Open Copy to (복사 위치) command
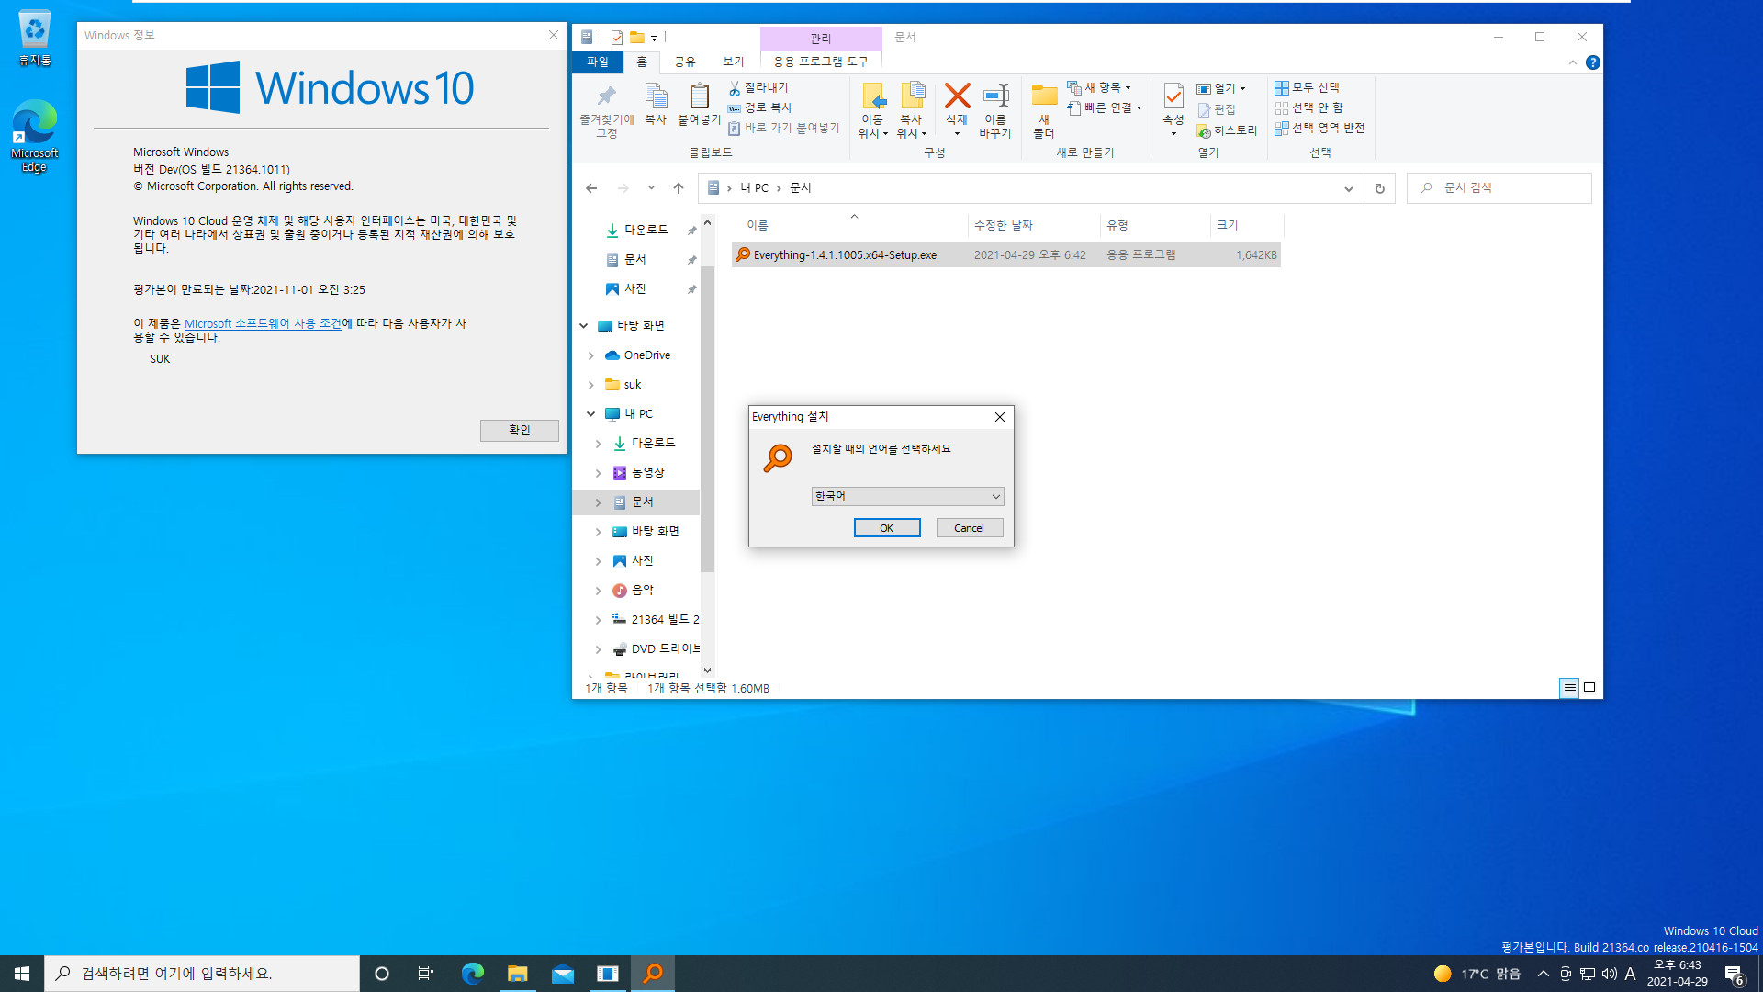1763x992 pixels. 911,110
